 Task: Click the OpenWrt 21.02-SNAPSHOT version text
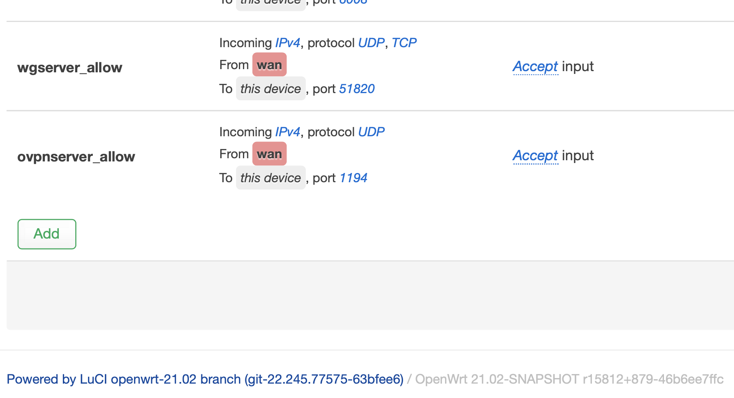point(569,379)
